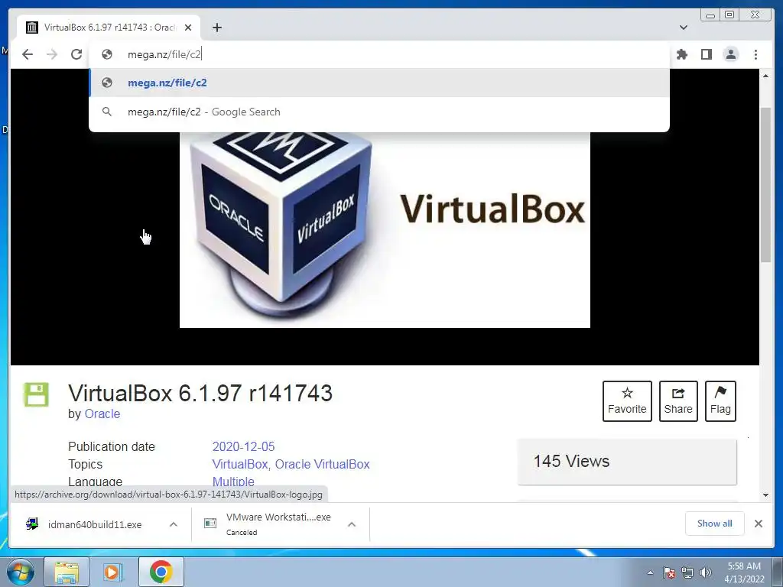This screenshot has width=783, height=587.
Task: Toggle the Chrome side panel icon
Action: click(x=706, y=54)
